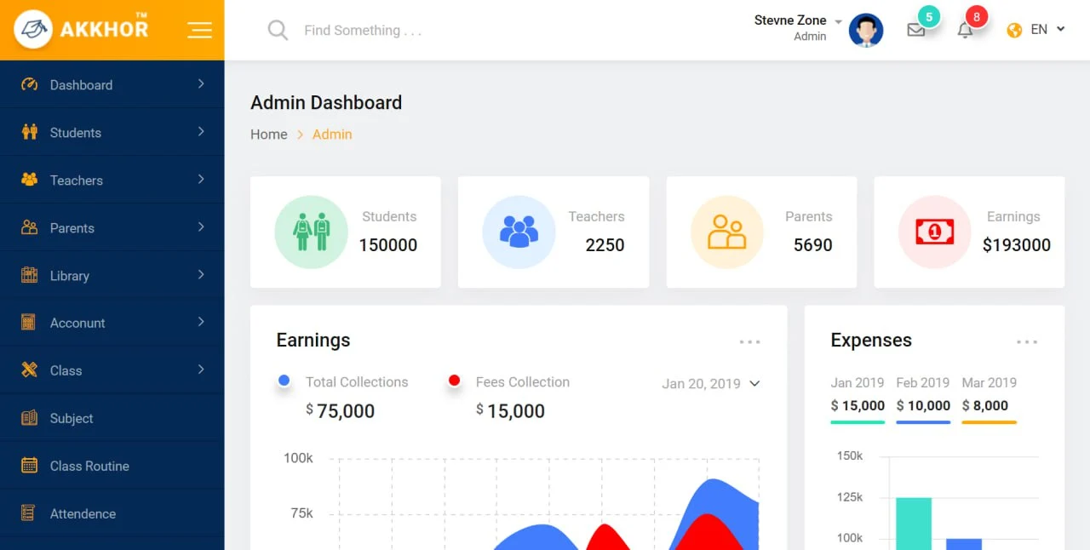Viewport: 1090px width, 550px height.
Task: Open the mail messages icon
Action: coord(916,30)
